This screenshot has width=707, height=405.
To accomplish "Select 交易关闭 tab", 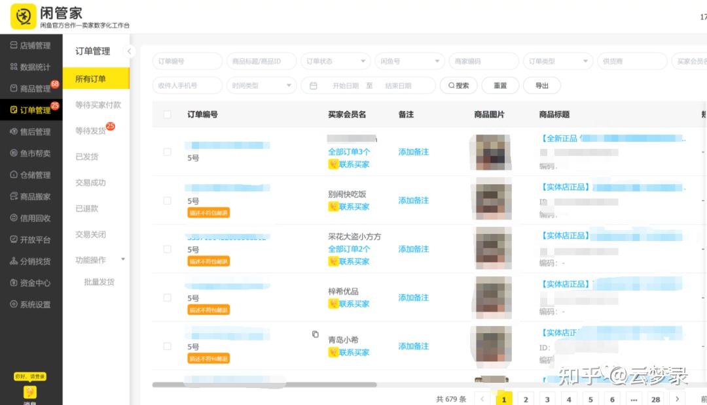I will coord(90,235).
